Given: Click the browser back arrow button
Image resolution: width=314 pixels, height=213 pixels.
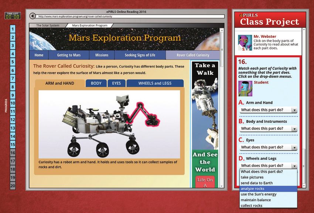Looking at the screenshot, I should pos(33,16).
